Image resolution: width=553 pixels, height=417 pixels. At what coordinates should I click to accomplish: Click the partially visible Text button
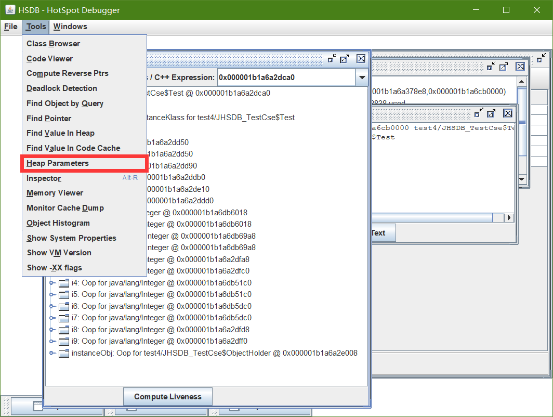[x=384, y=233]
